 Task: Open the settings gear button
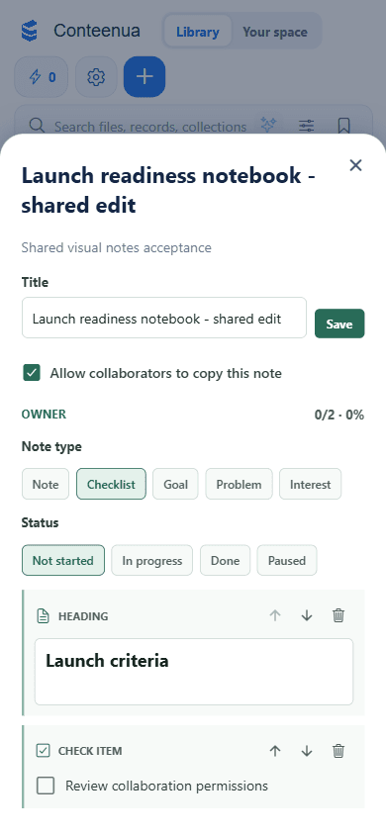click(96, 77)
